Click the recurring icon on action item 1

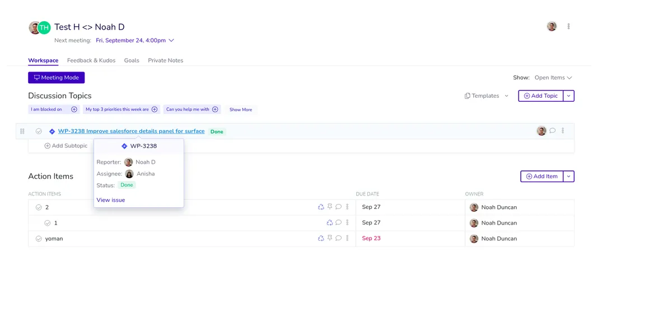click(x=330, y=222)
